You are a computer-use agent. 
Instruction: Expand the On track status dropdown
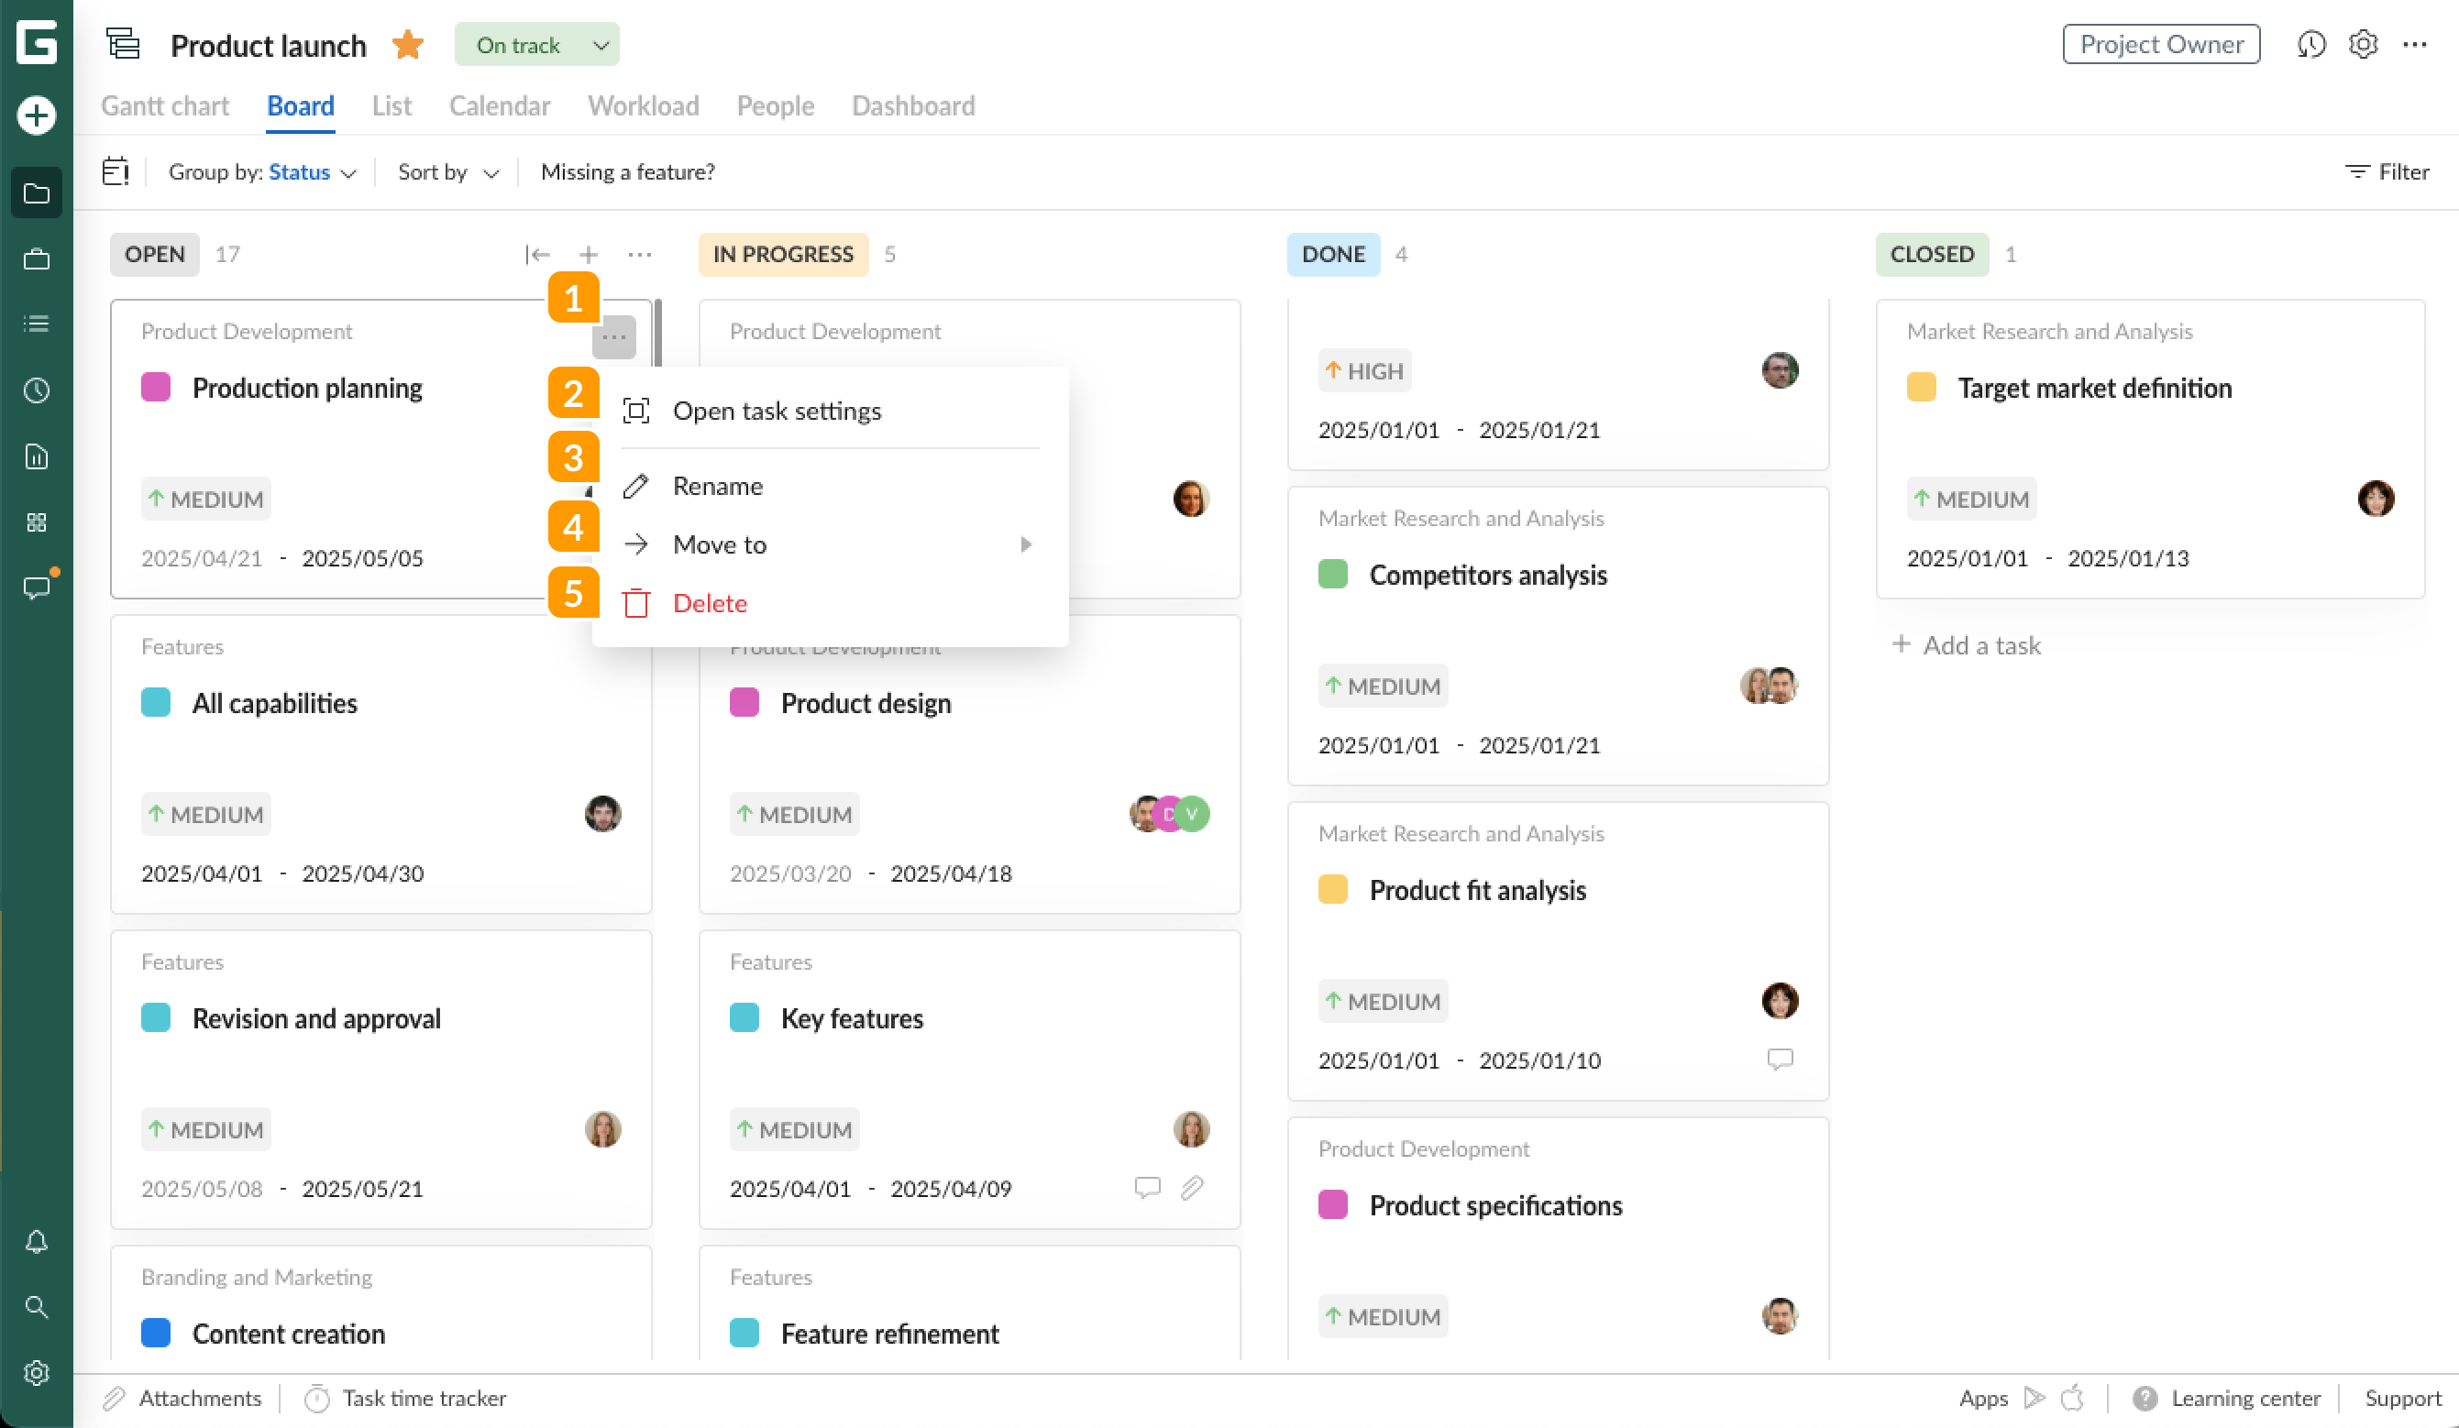(601, 45)
